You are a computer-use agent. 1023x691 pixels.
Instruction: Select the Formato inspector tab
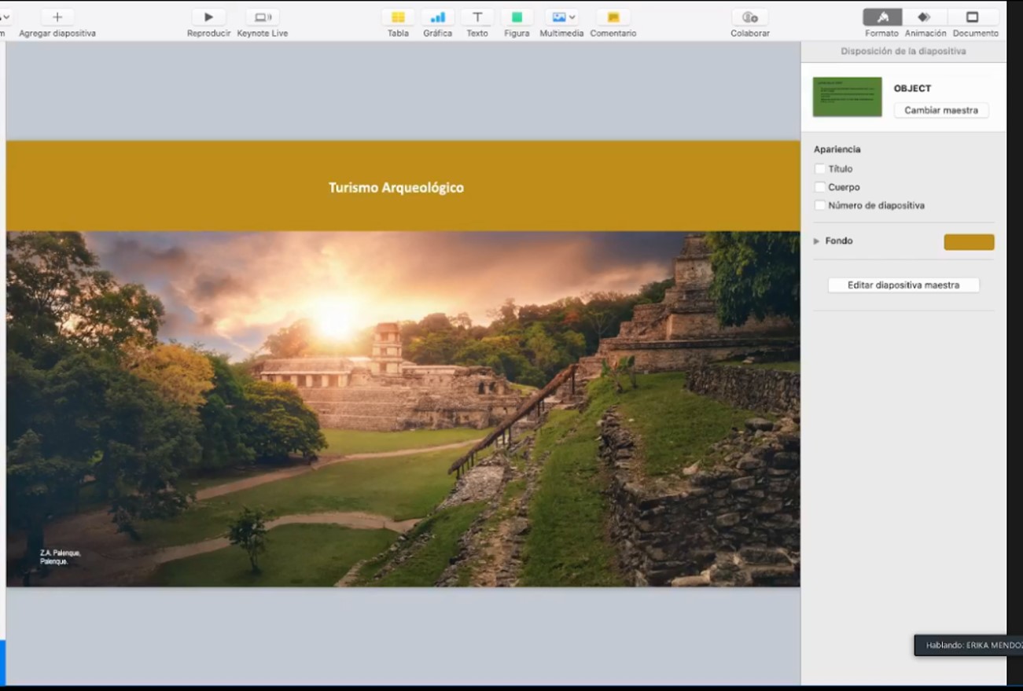882,17
